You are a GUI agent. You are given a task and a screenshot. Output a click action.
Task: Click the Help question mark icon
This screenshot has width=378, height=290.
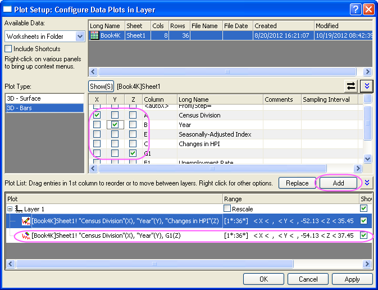click(x=355, y=9)
